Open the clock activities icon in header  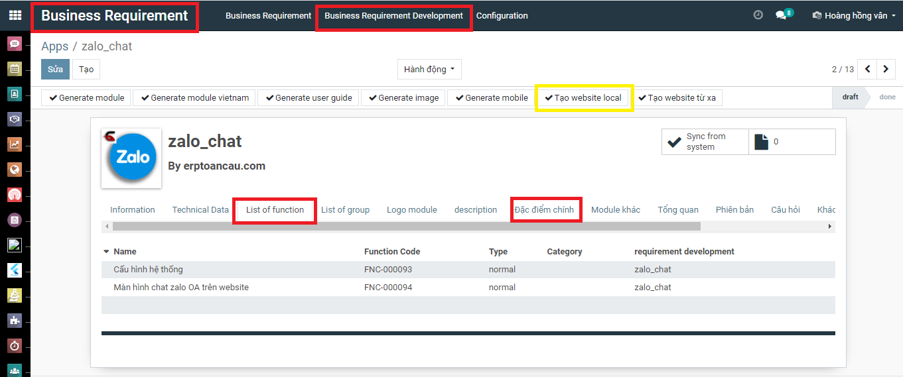[758, 15]
